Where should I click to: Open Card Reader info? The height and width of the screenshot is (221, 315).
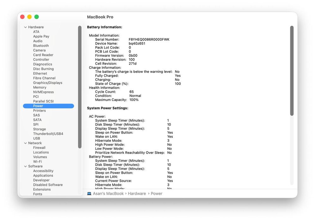43,55
